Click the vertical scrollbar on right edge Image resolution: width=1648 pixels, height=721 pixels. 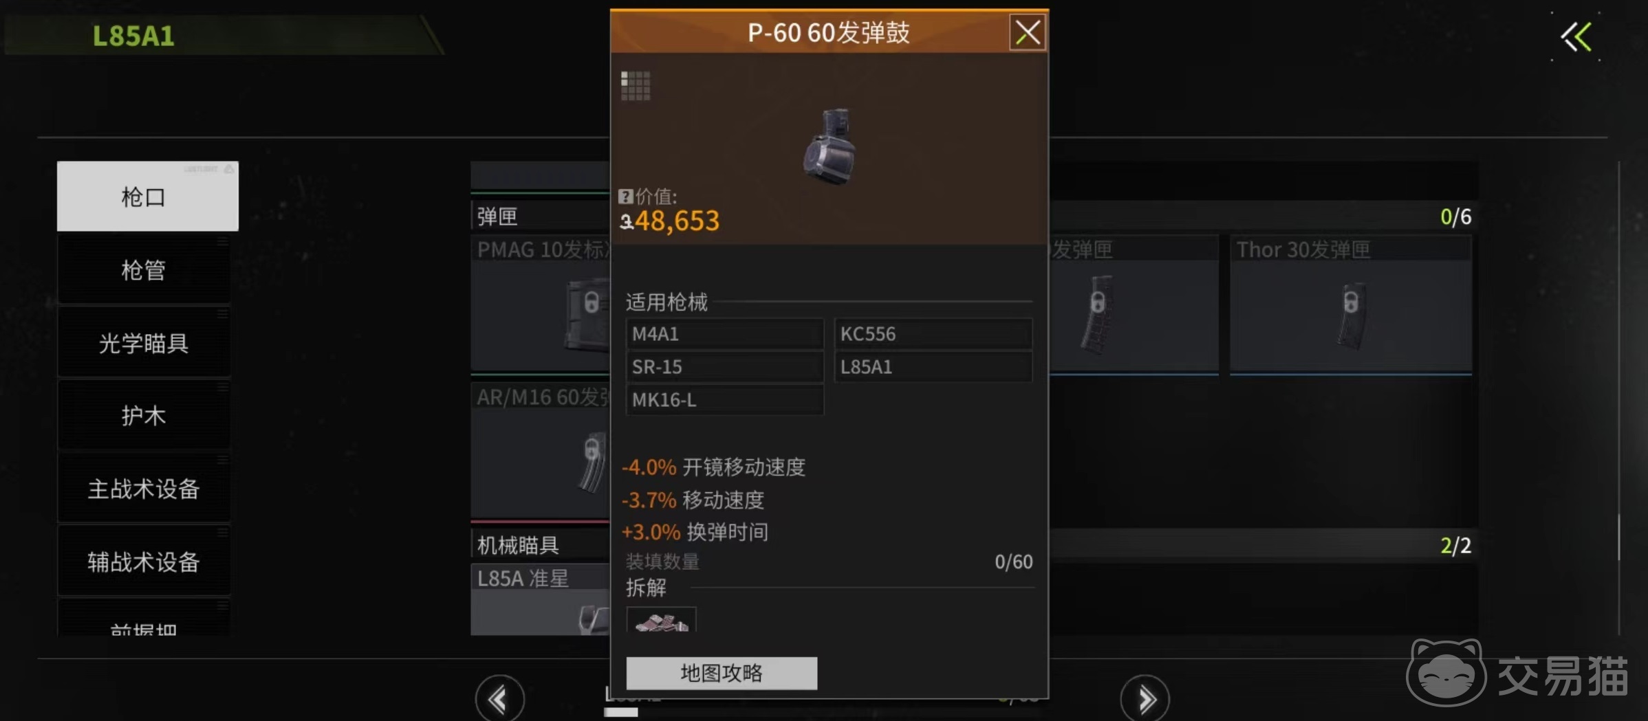tap(1619, 399)
